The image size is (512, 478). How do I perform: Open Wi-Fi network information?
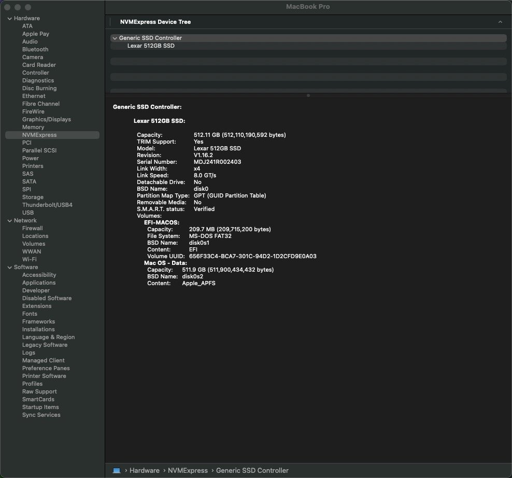point(30,259)
